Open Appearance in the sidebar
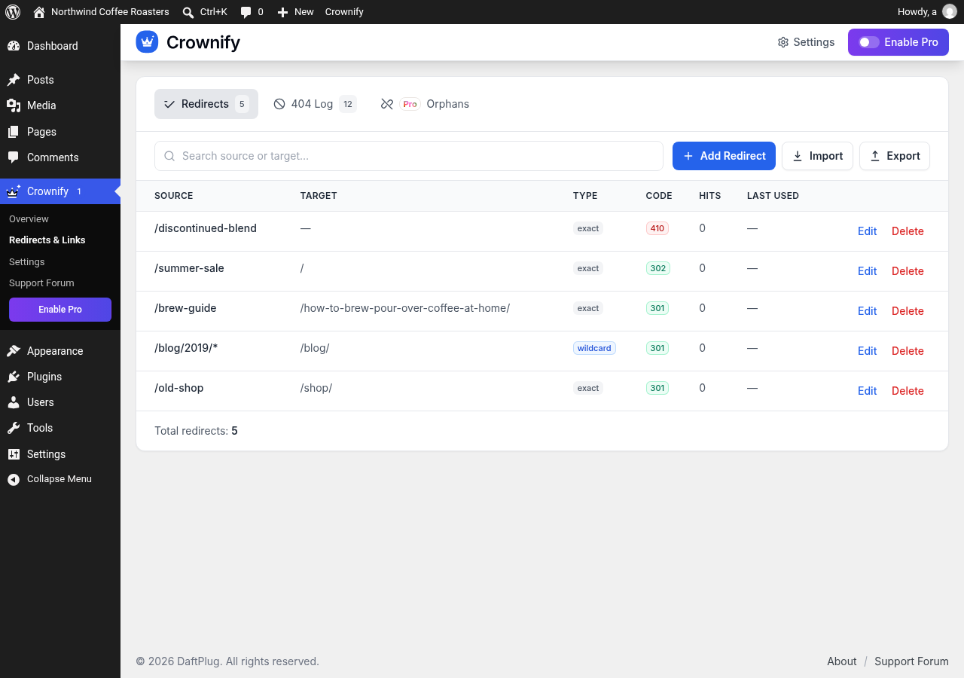The image size is (964, 678). 60,351
